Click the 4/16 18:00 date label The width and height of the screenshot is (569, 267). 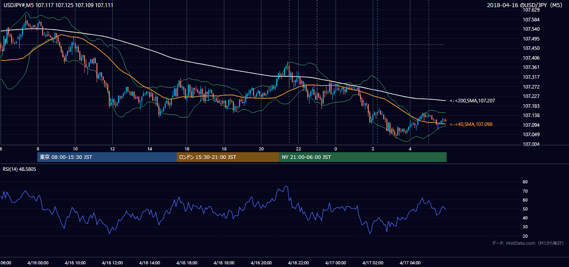coord(224,263)
